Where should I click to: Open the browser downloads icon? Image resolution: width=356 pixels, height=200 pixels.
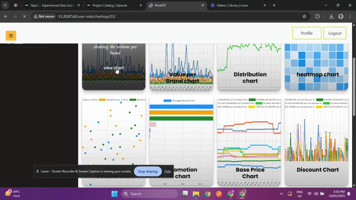tap(331, 16)
